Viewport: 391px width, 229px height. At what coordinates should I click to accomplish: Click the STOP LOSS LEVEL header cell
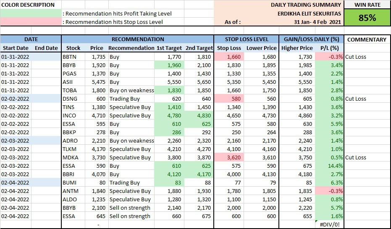tap(246, 39)
